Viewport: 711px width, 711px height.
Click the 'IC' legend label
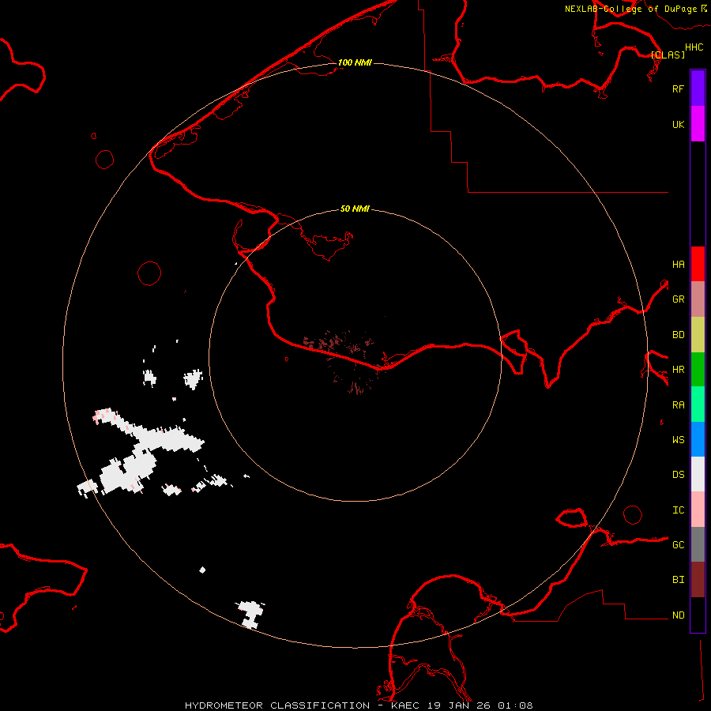[x=678, y=510]
